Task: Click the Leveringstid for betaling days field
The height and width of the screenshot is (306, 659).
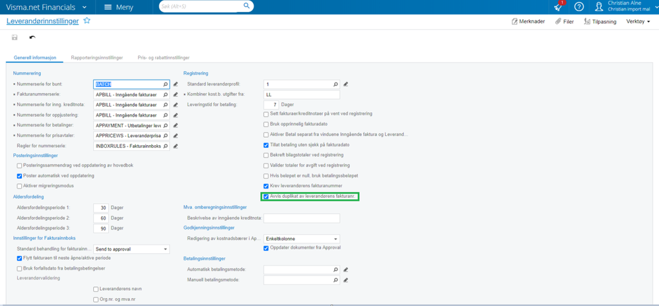Action: 271,104
